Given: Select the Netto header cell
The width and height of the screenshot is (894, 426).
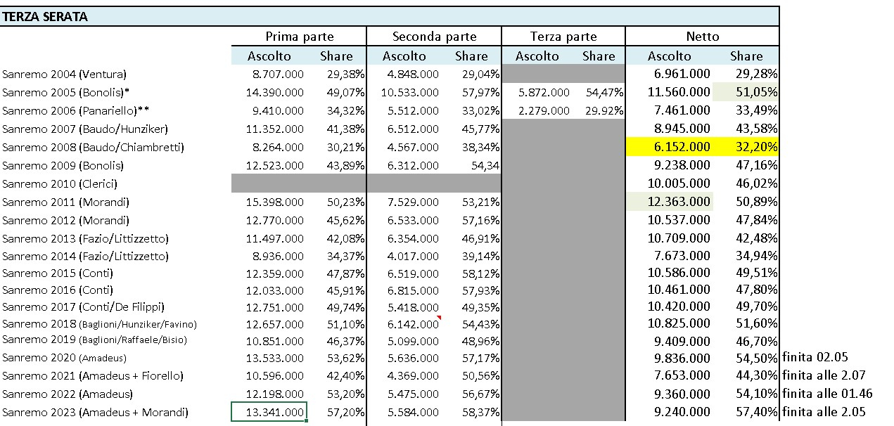Looking at the screenshot, I should point(703,37).
